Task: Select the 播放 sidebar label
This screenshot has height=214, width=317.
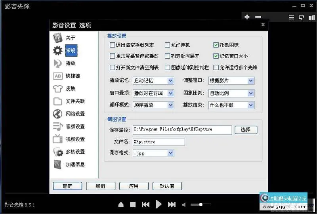Action: click(x=71, y=63)
